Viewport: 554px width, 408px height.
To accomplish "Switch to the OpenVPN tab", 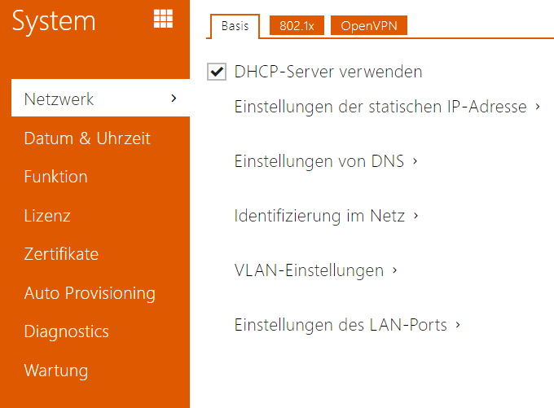I will [x=369, y=26].
